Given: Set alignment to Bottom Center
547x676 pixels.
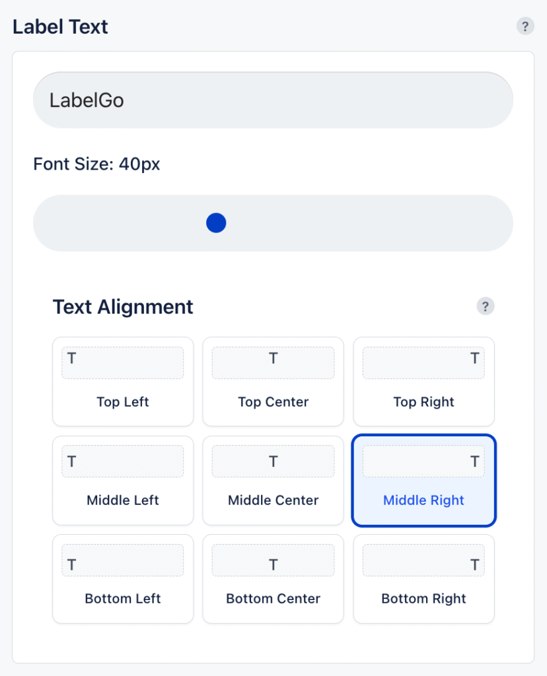Looking at the screenshot, I should click(x=273, y=578).
